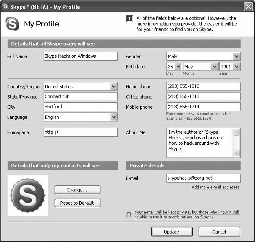Click the 'Birthdate' label
The height and width of the screenshot is (242, 255).
[135, 67]
